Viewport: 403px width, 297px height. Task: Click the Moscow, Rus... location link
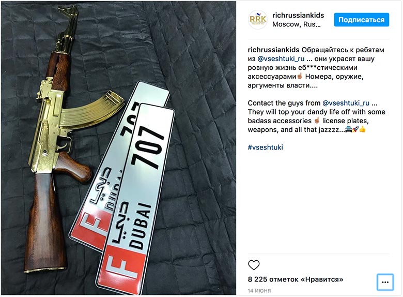point(297,24)
